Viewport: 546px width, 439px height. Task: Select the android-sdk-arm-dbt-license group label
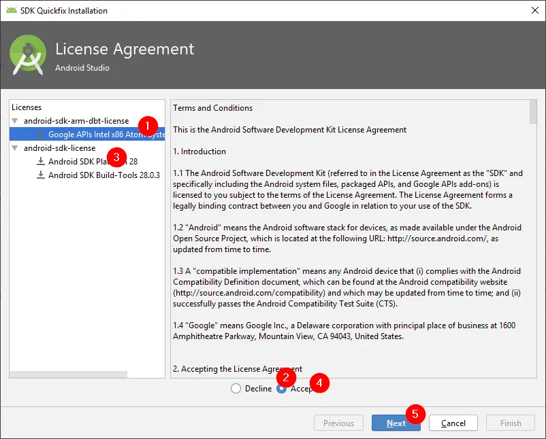76,121
